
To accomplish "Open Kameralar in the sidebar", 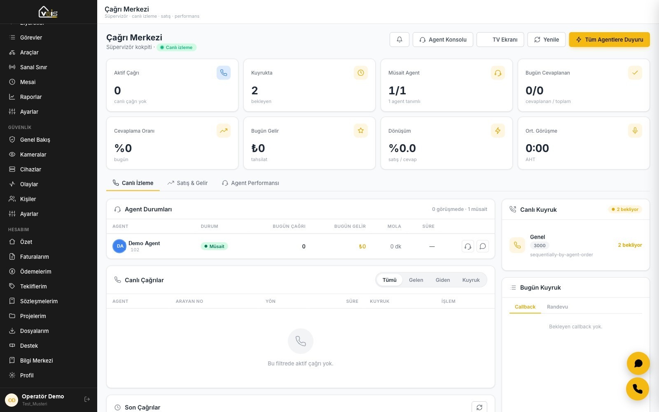I will (49, 154).
